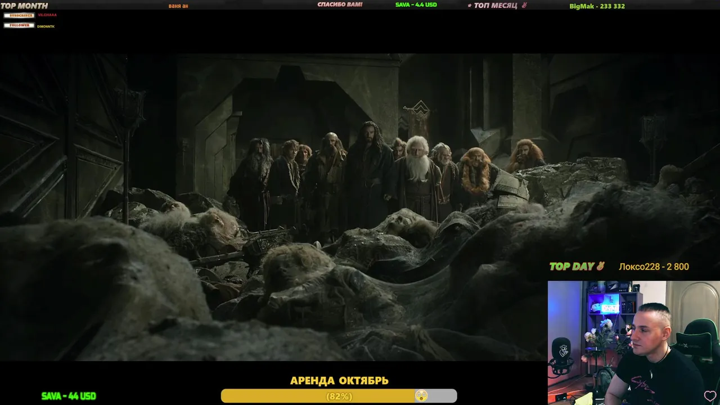Click 'SAVA - 4.4 USD' in the top bar
Screen dimensions: 720x405
coord(416,4)
